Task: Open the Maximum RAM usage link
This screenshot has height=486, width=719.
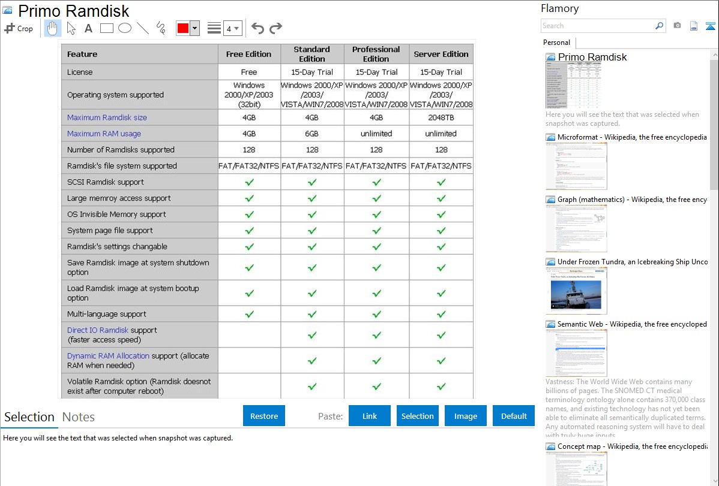Action: (x=104, y=133)
